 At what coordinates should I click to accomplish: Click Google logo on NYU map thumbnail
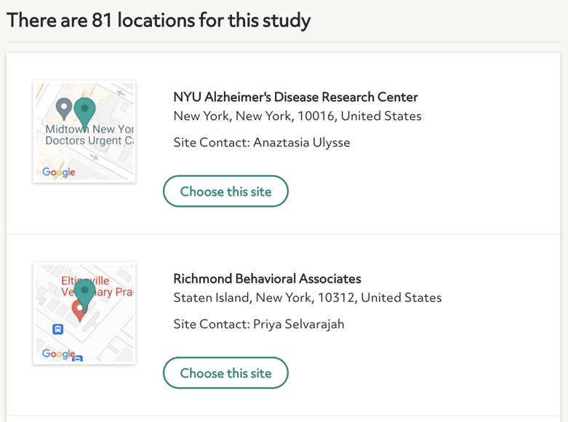coord(59,172)
